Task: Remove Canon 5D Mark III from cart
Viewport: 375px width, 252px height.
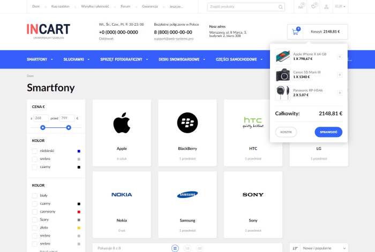Action: pos(339,75)
